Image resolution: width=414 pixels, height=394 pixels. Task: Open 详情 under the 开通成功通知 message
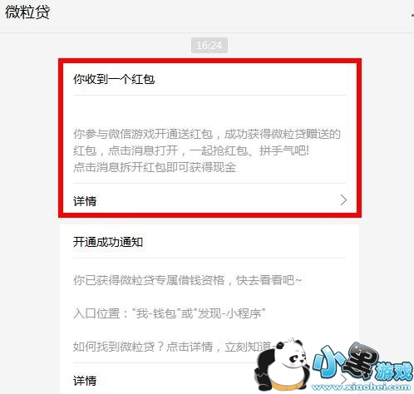pyautogui.click(x=85, y=381)
